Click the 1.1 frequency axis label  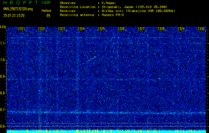click(3, 43)
